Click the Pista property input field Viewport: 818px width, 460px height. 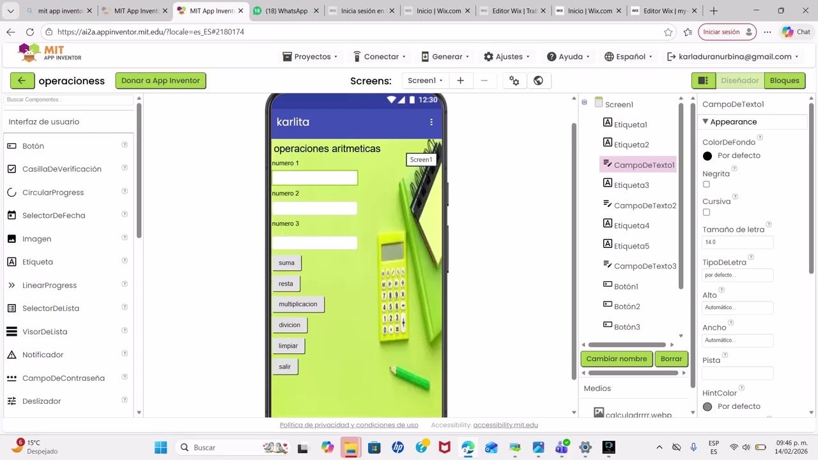[x=737, y=373]
